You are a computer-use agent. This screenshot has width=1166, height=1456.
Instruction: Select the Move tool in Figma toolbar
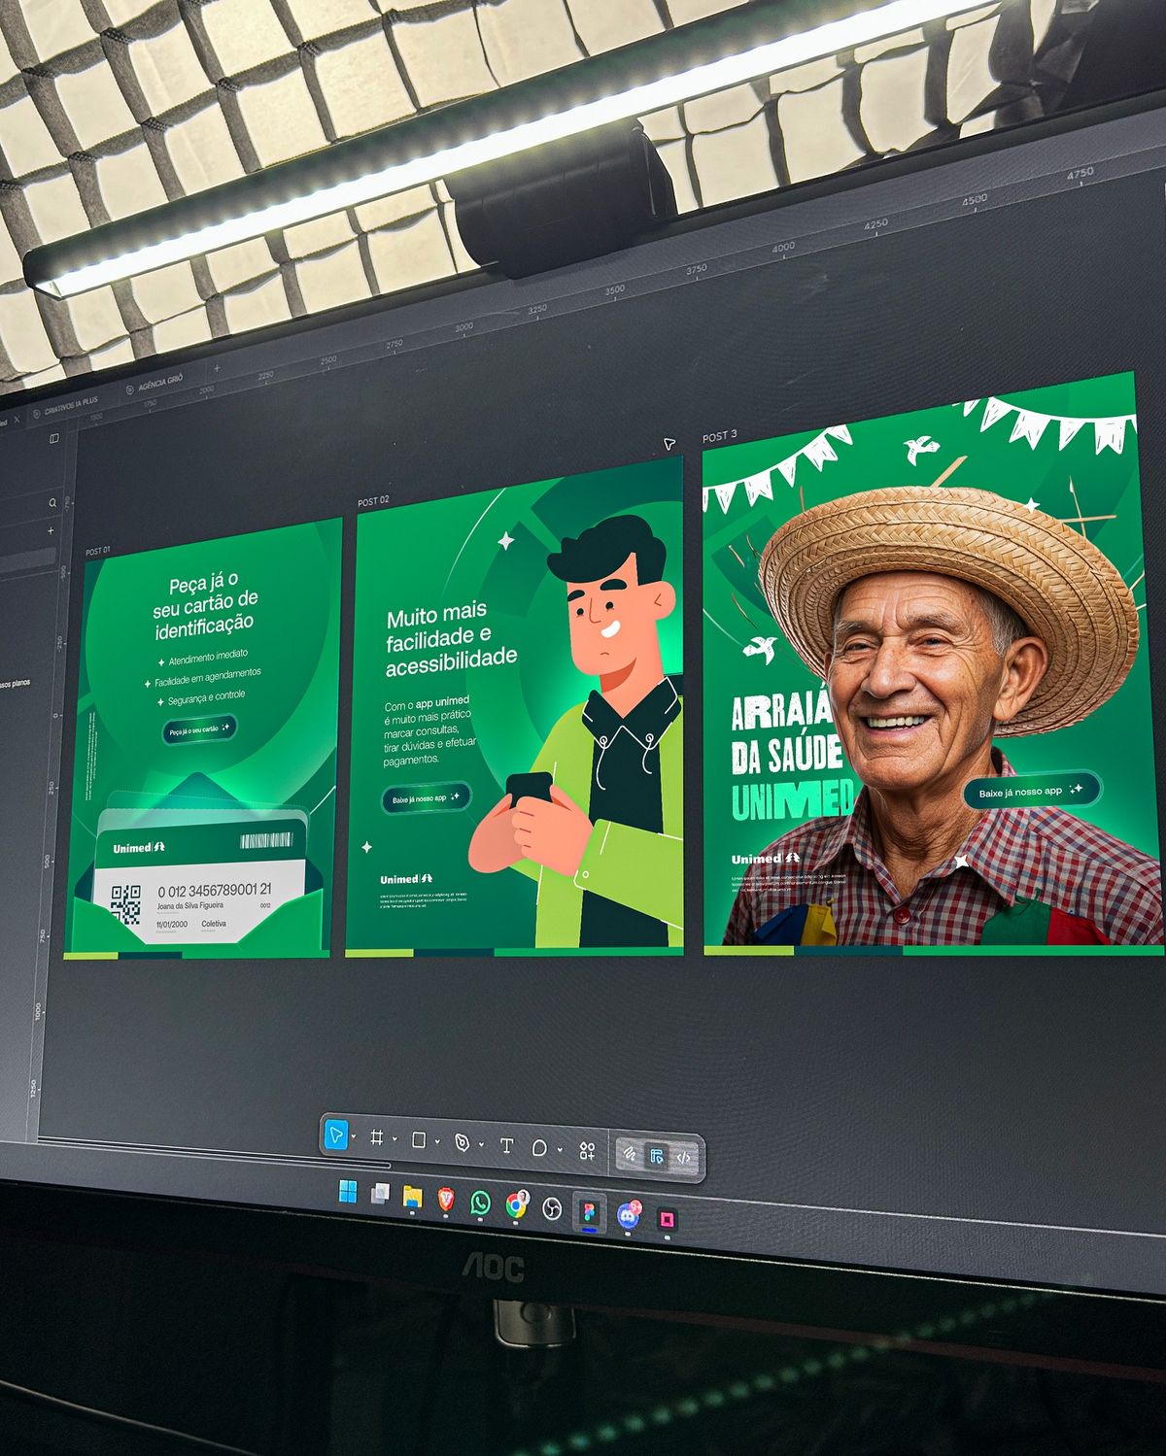pyautogui.click(x=335, y=1134)
